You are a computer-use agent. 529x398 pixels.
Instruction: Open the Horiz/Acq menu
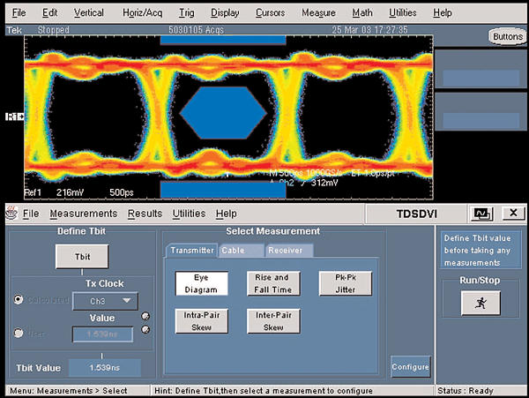pyautogui.click(x=141, y=13)
